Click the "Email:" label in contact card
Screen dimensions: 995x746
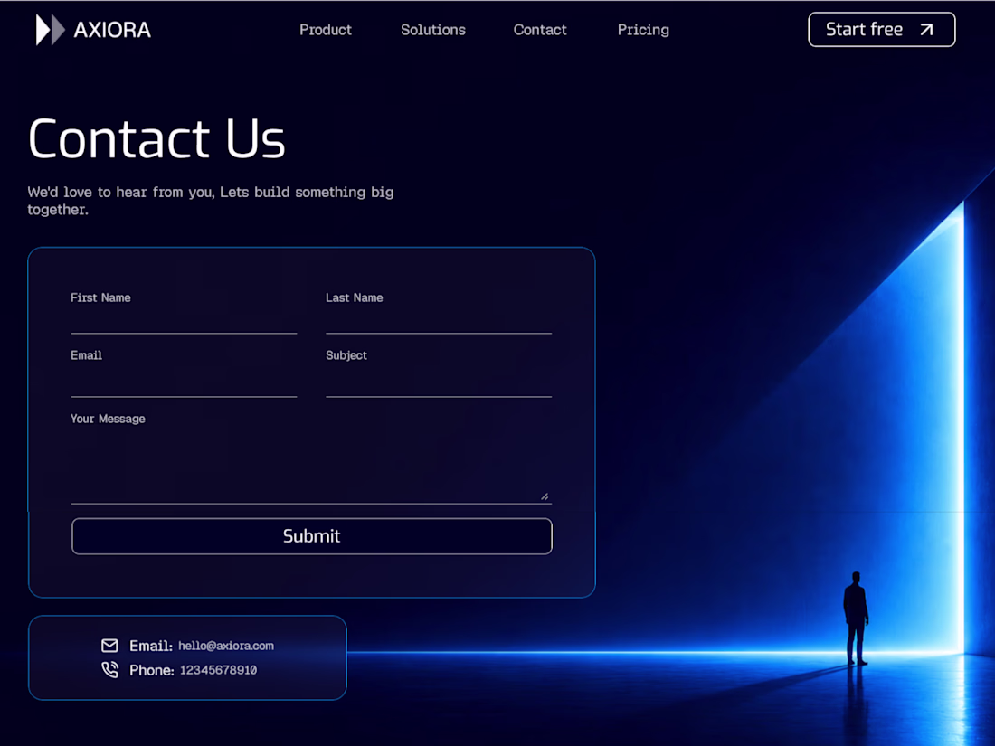click(x=151, y=646)
